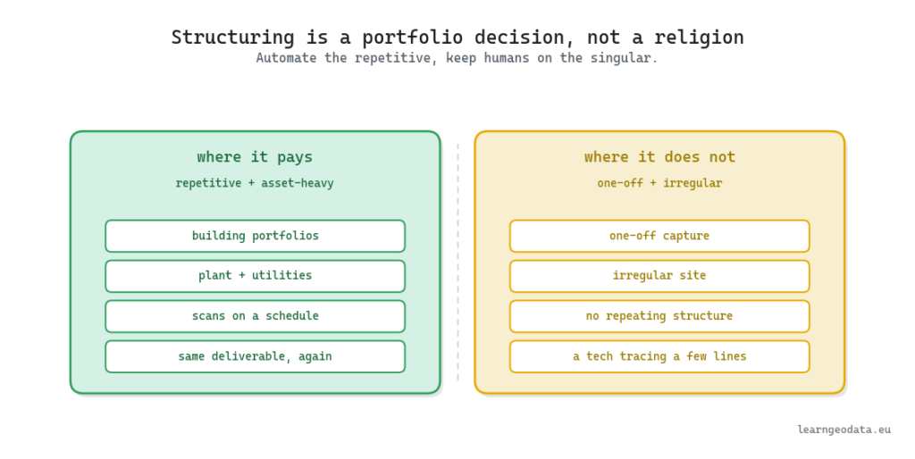
Task: Click the word 'religion' in title
Action: point(699,38)
